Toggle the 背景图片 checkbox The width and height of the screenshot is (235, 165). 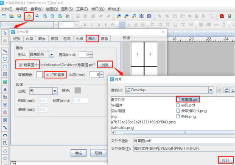pyautogui.click(x=21, y=65)
